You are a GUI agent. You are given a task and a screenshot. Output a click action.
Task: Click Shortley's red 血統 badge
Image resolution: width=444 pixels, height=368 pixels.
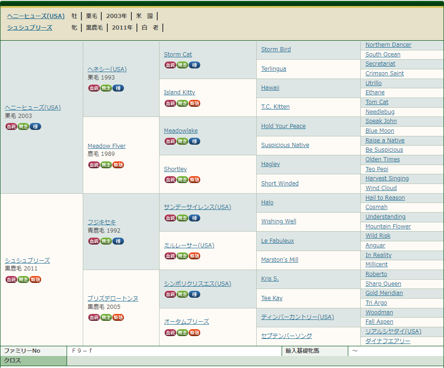[170, 179]
